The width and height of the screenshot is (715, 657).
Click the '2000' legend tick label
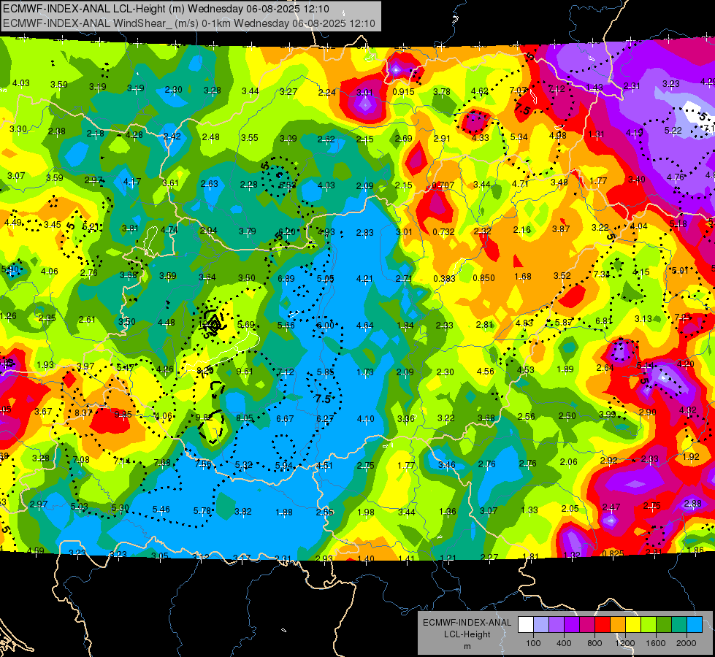687,643
